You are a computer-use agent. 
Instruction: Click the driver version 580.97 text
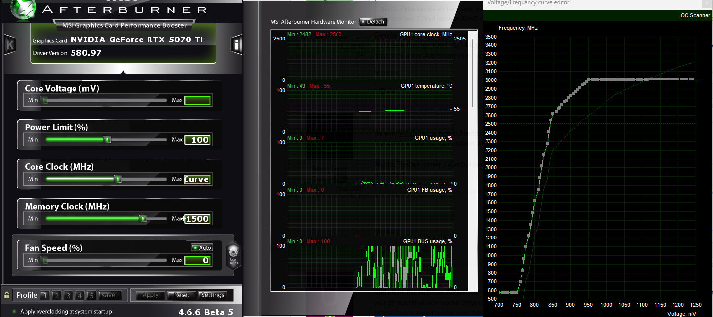point(86,53)
